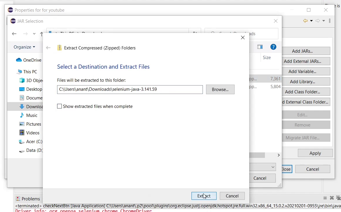Click the extraction destination path field
Viewport: 341px width, 212px height.
tap(130, 89)
